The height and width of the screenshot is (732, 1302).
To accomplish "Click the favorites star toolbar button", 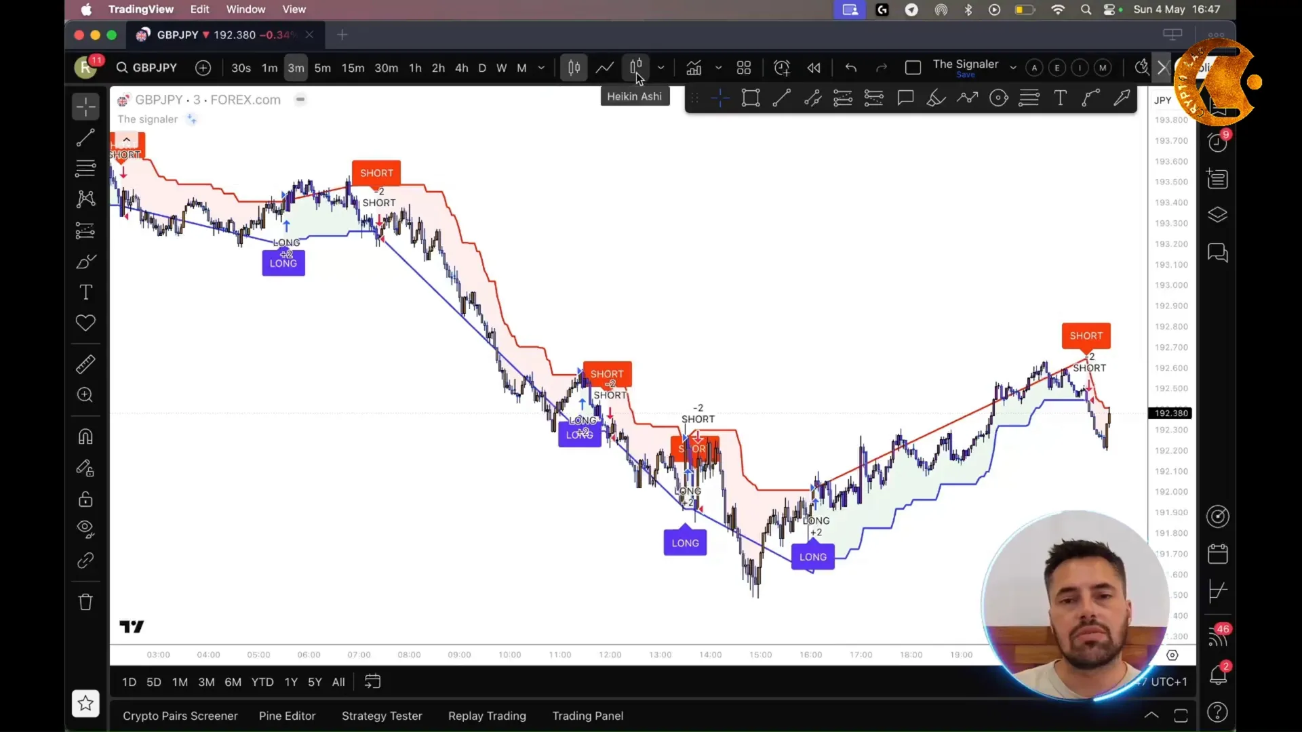I will (85, 704).
